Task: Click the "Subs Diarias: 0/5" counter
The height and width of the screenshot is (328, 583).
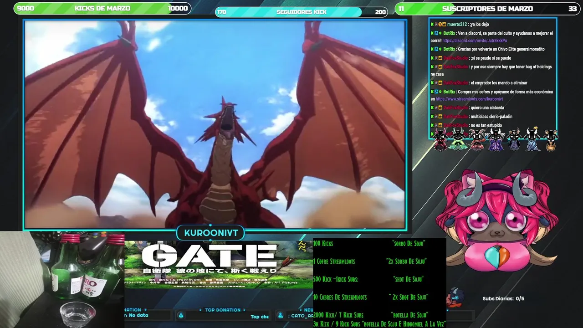Action: point(503,299)
